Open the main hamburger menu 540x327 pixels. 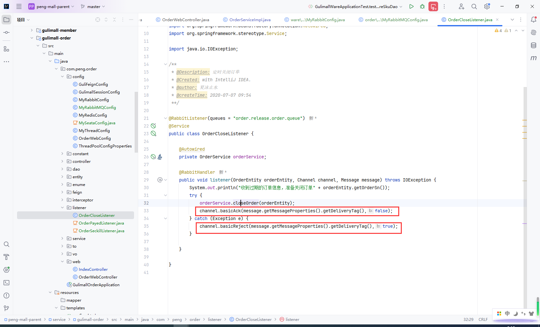[x=19, y=6]
